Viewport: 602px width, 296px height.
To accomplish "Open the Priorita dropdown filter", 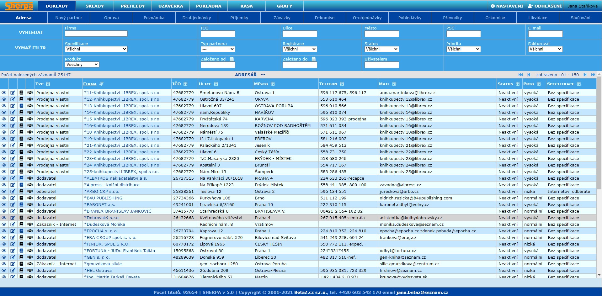I will [463, 49].
